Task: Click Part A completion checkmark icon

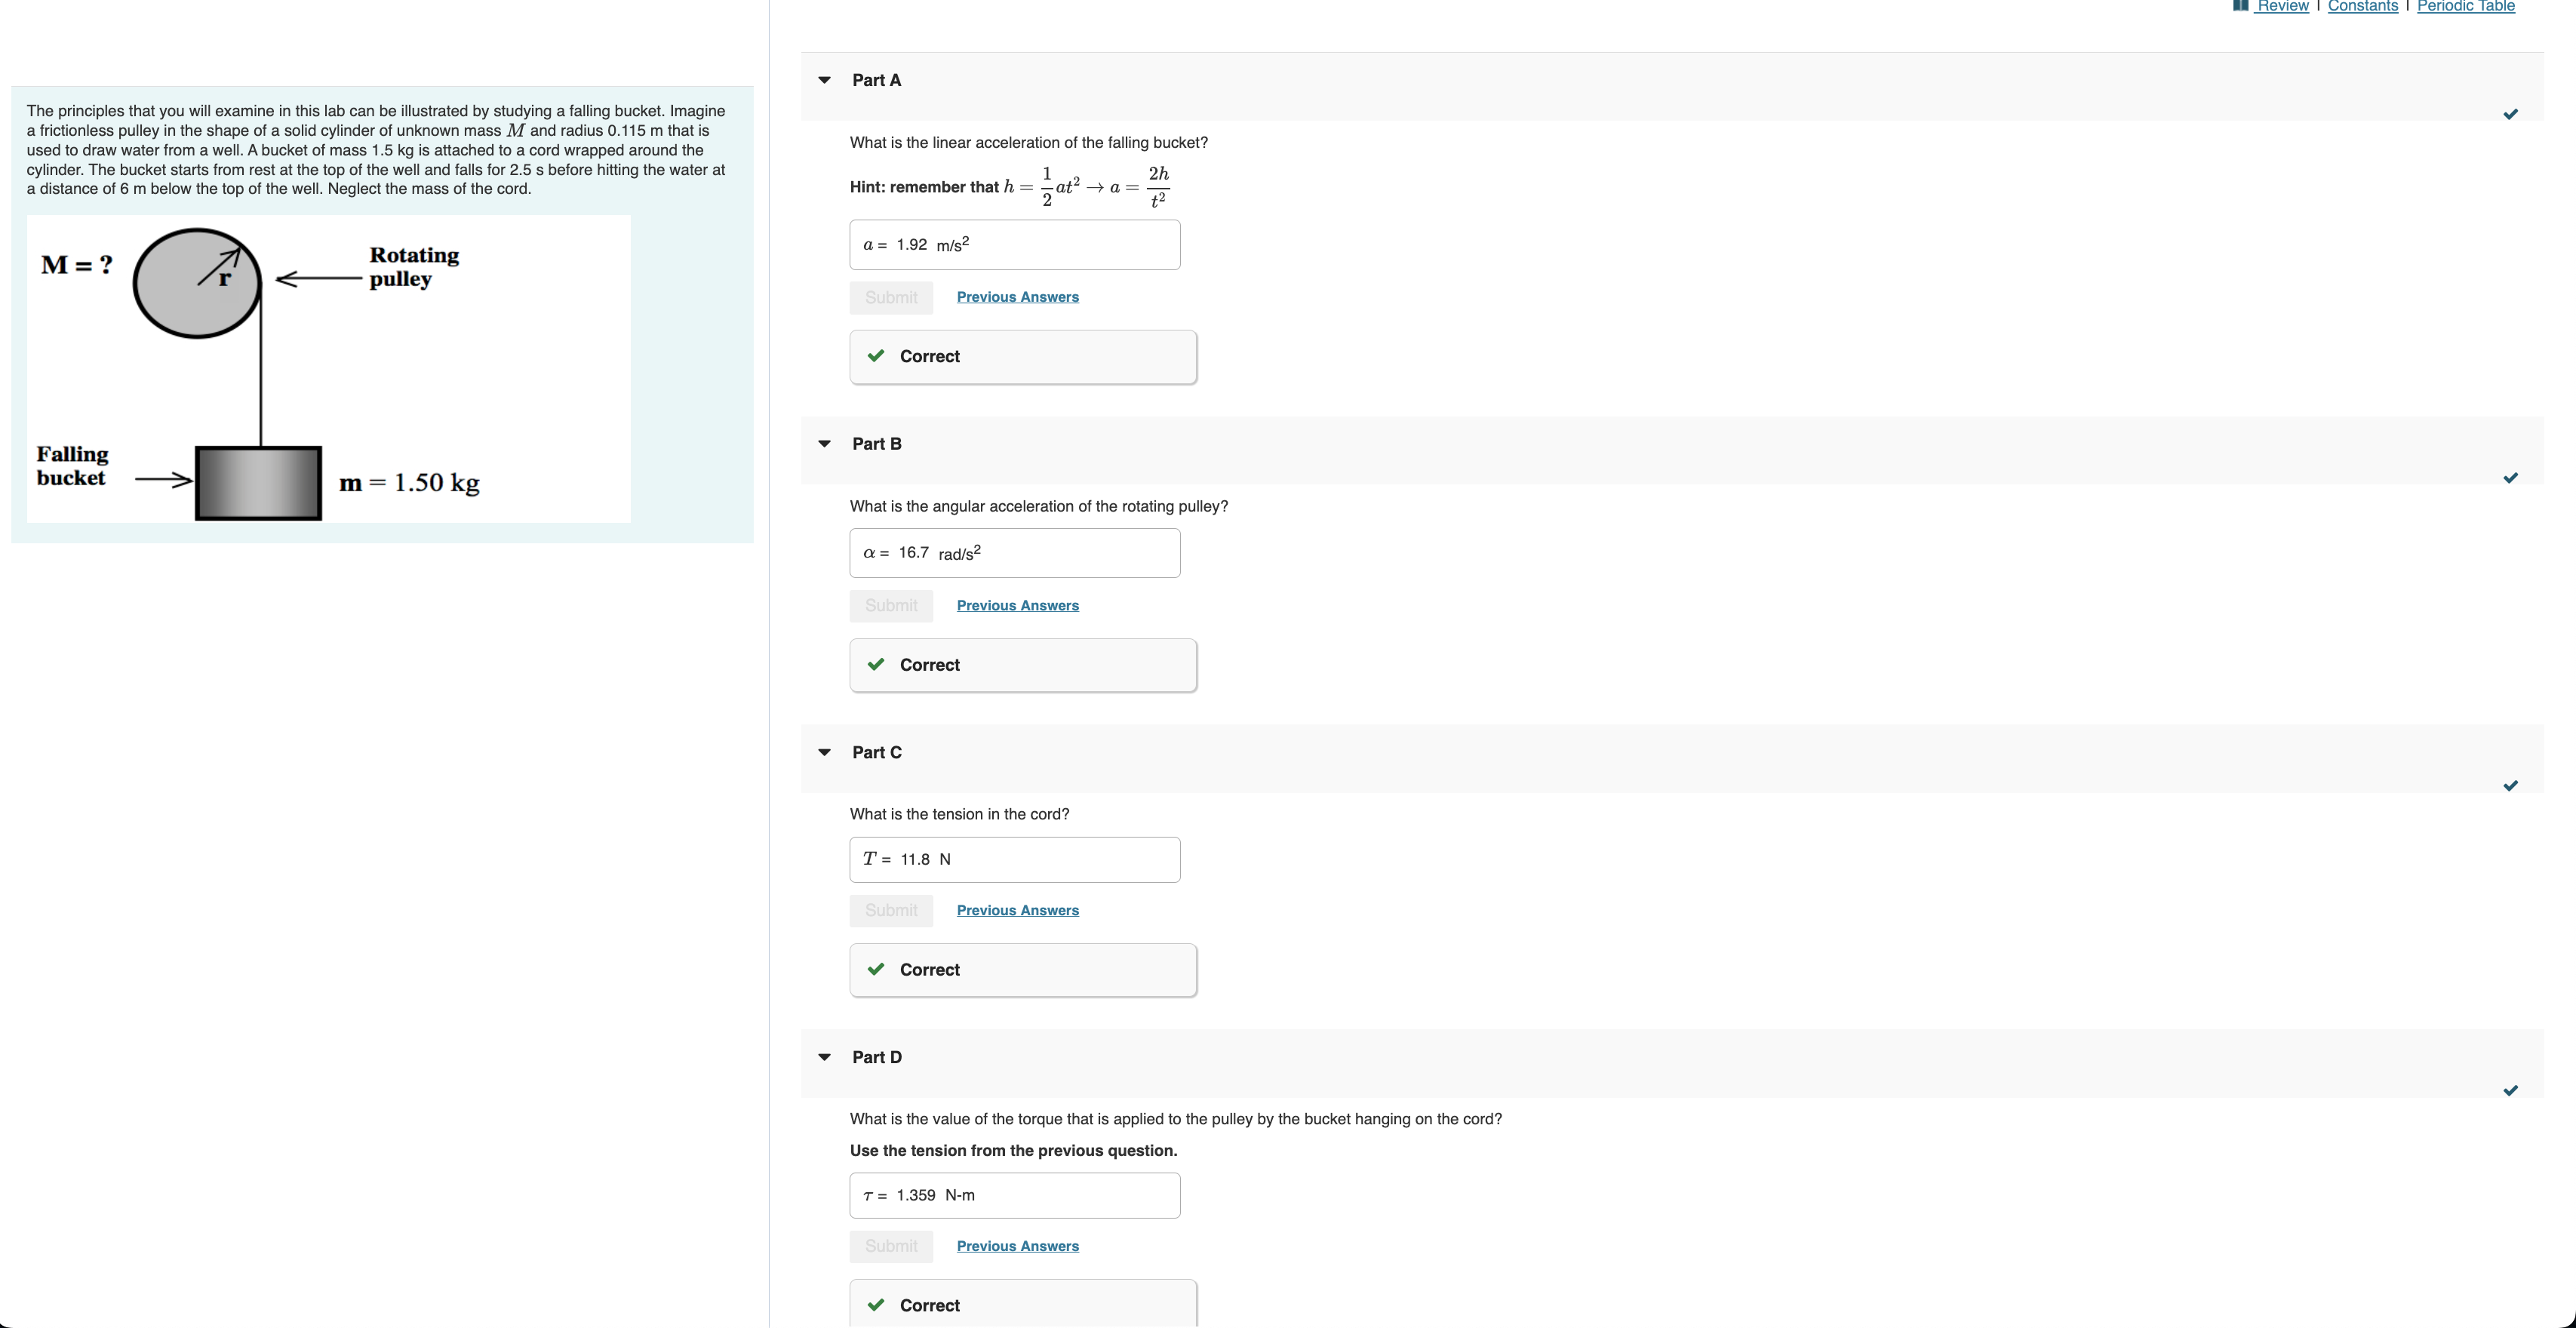Action: pyautogui.click(x=2510, y=114)
